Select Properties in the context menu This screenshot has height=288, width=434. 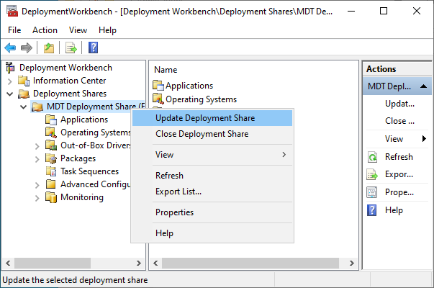[x=212, y=212]
